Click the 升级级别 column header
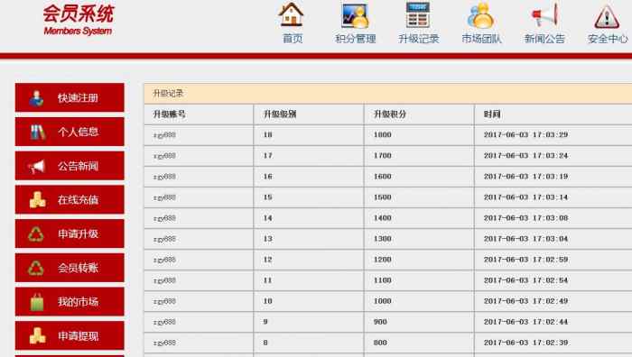The image size is (632, 357). 280,114
